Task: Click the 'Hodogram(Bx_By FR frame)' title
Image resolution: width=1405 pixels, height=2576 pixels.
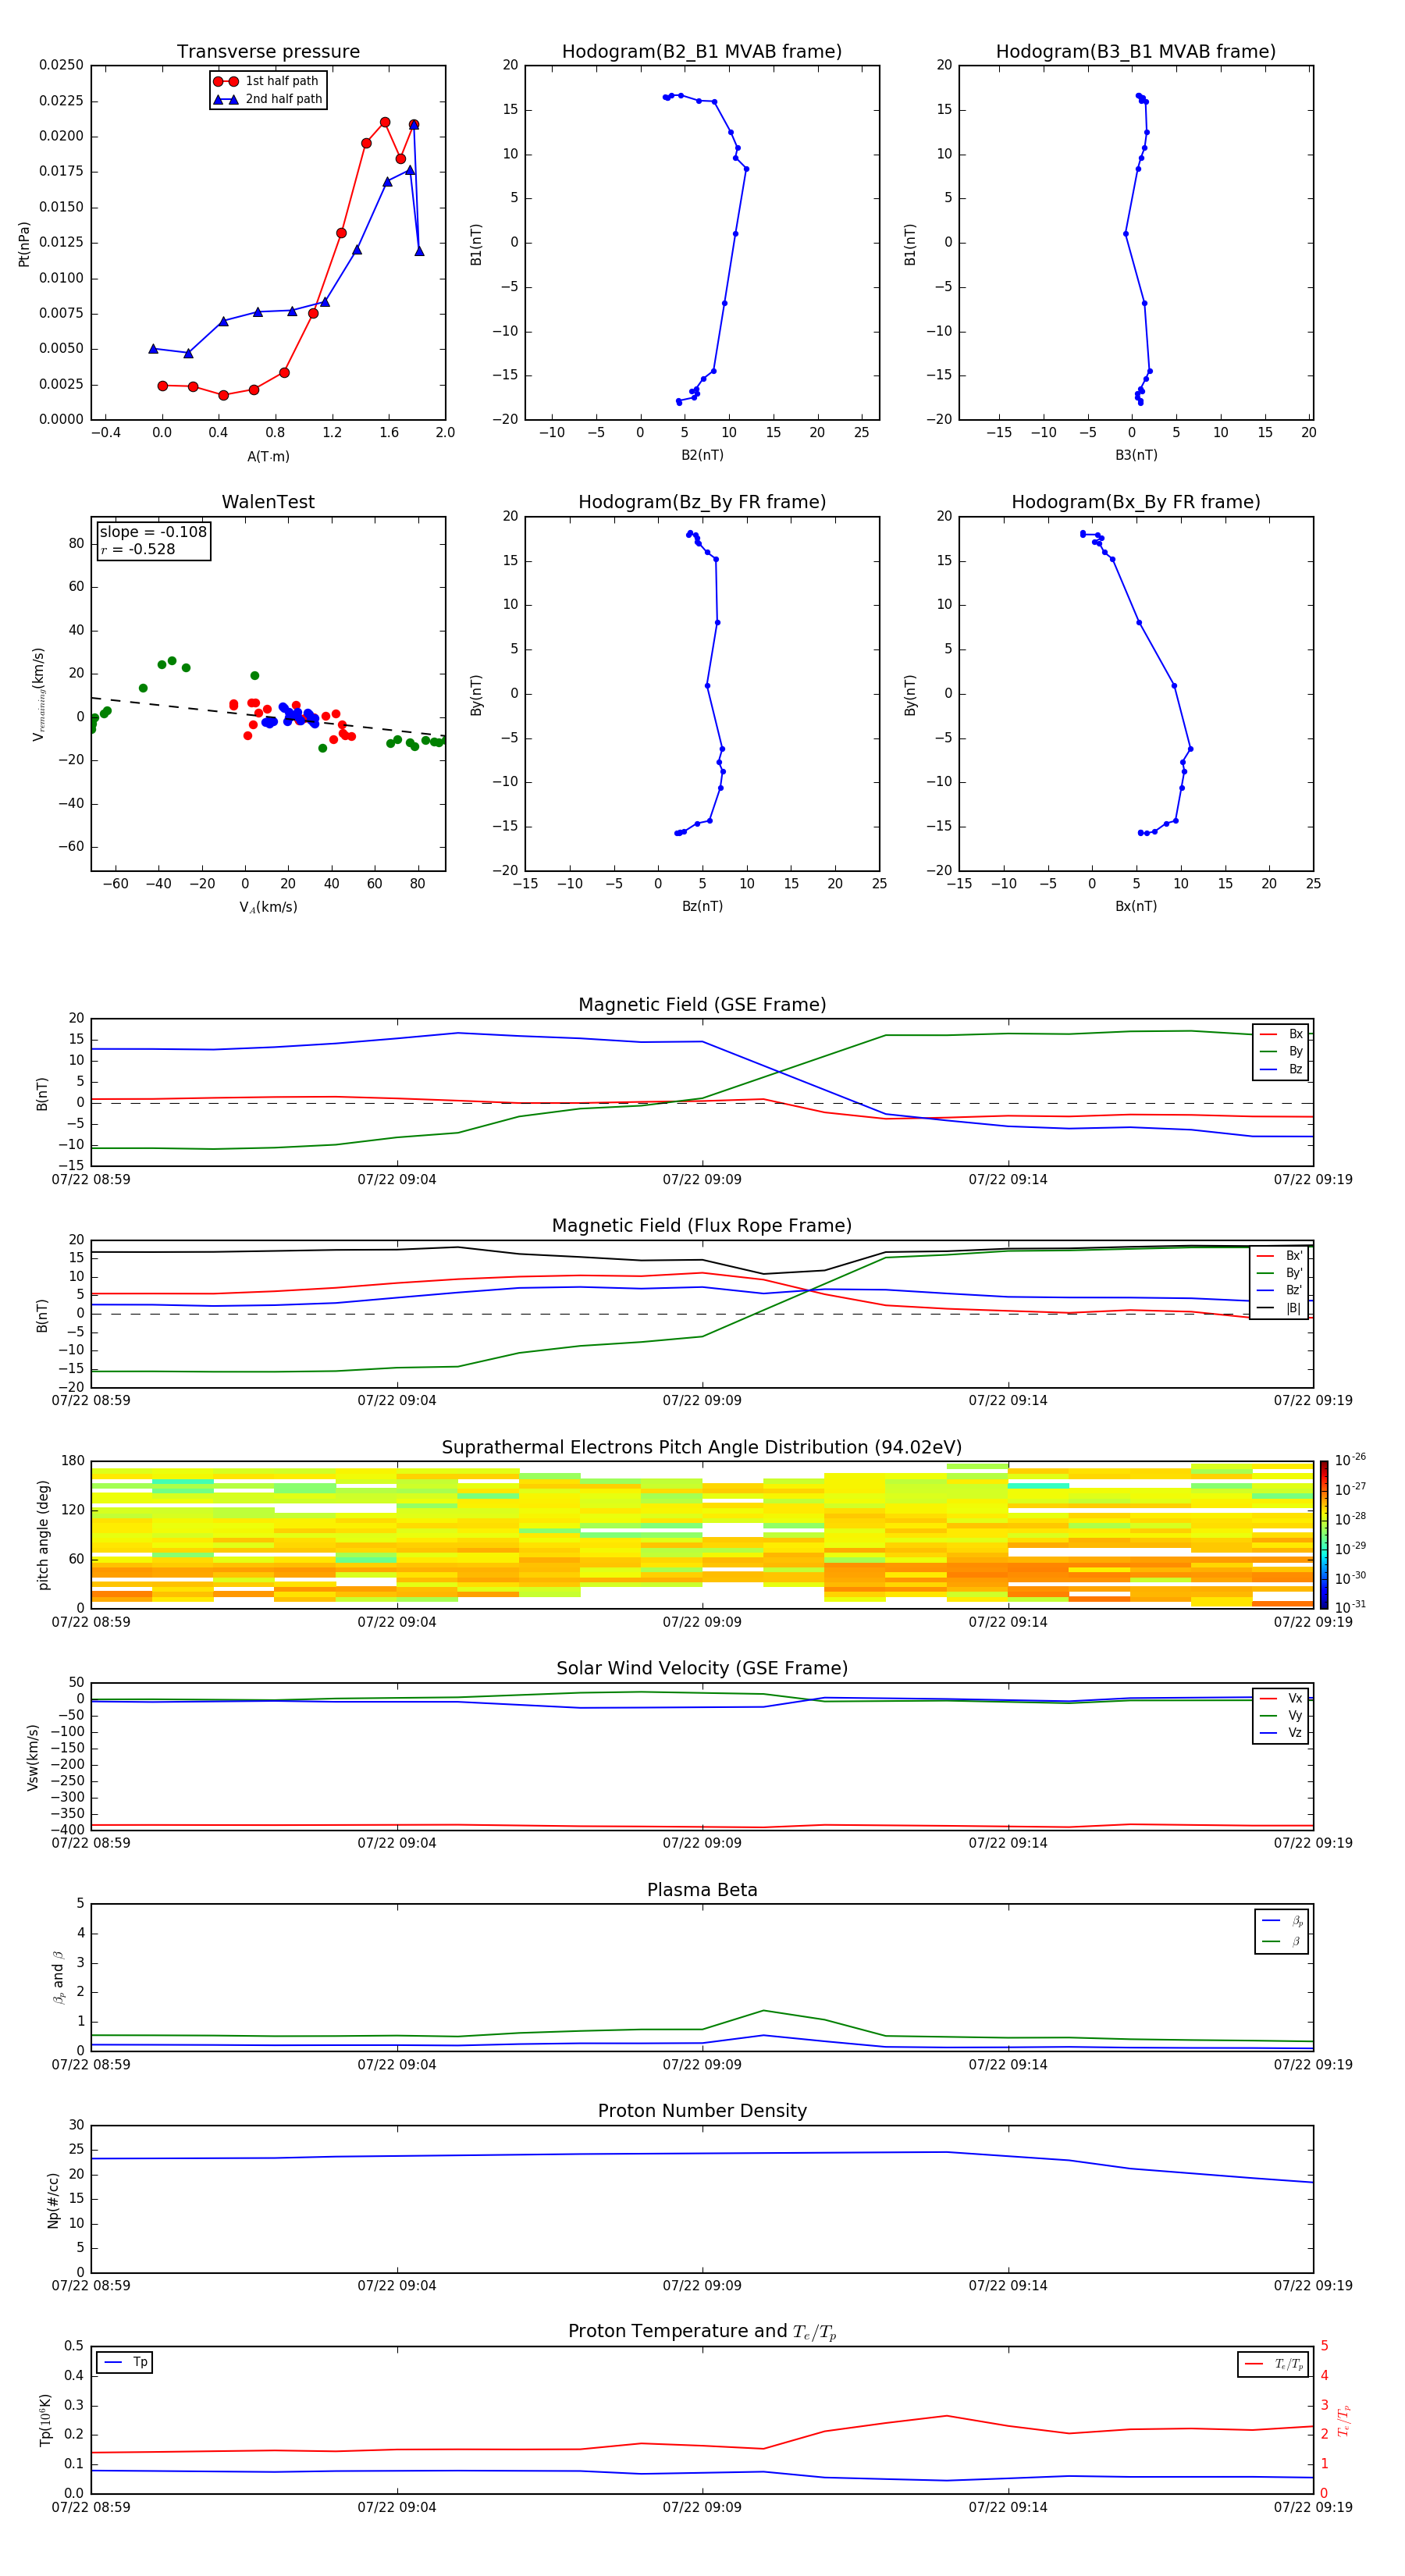Action: pos(1136,502)
